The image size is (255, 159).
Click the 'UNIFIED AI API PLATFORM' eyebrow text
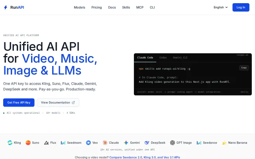click(x=21, y=35)
